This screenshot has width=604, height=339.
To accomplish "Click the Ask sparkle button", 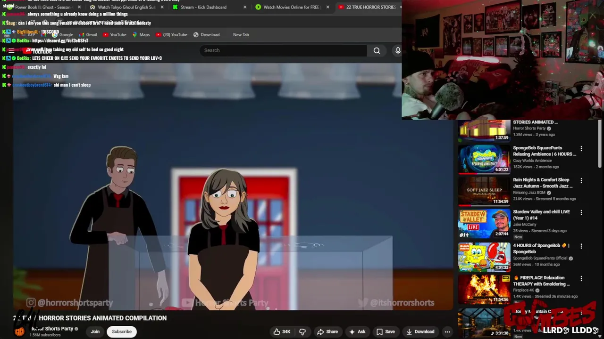I will pyautogui.click(x=357, y=331).
